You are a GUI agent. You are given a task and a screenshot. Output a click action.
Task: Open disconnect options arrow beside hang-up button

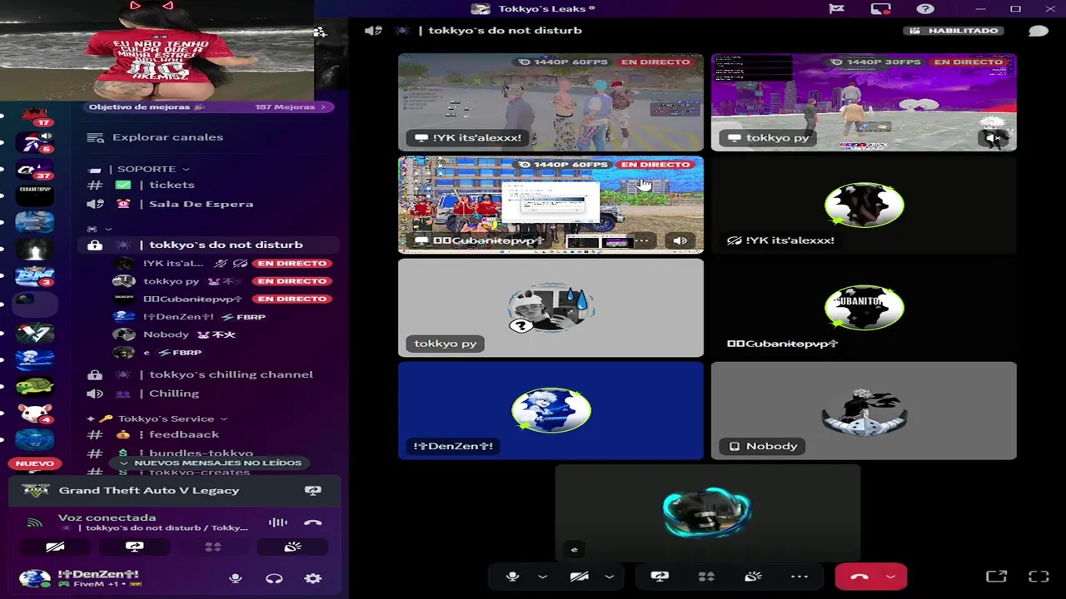pyautogui.click(x=891, y=577)
